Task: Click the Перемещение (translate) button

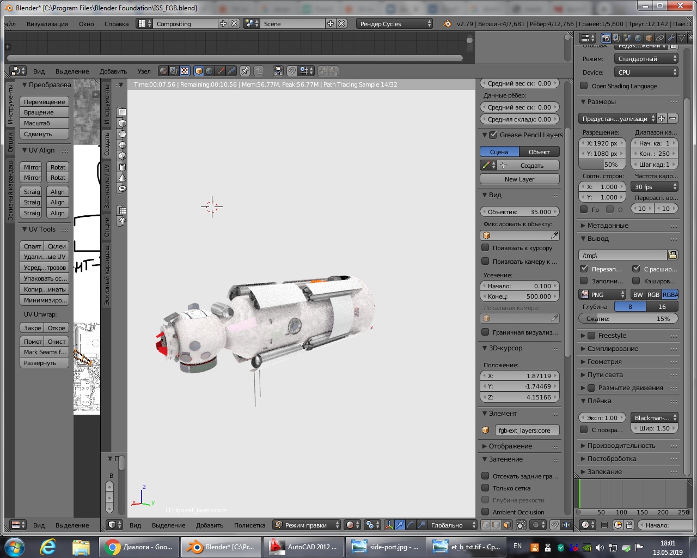Action: click(x=44, y=102)
